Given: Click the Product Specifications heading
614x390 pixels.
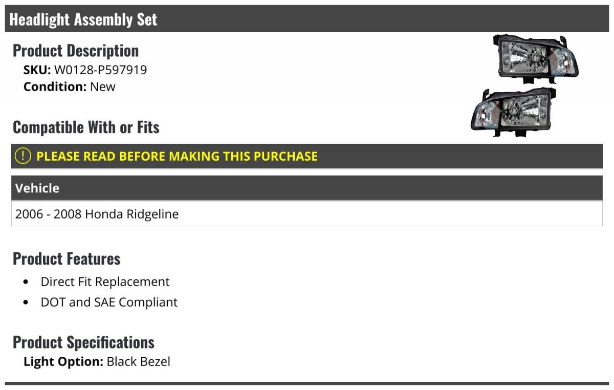Looking at the screenshot, I should [83, 342].
